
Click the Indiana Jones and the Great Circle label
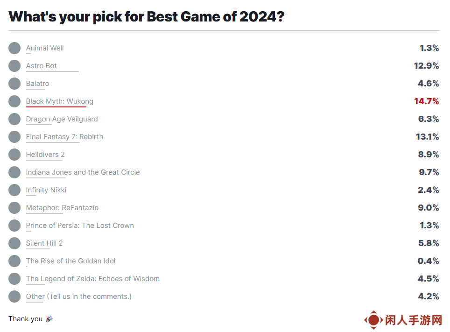83,172
